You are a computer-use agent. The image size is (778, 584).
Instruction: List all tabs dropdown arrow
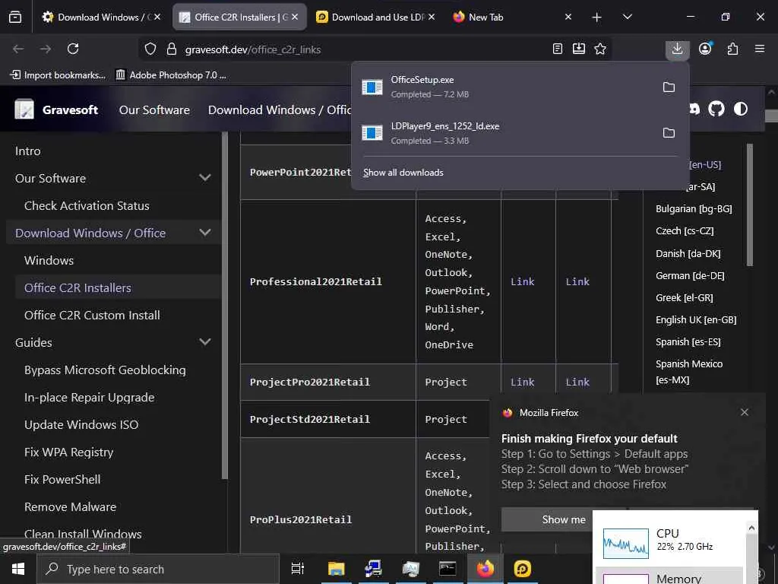coord(627,17)
